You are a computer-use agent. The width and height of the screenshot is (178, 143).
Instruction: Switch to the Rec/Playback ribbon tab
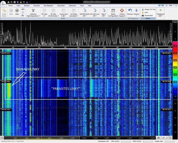coord(48,6)
